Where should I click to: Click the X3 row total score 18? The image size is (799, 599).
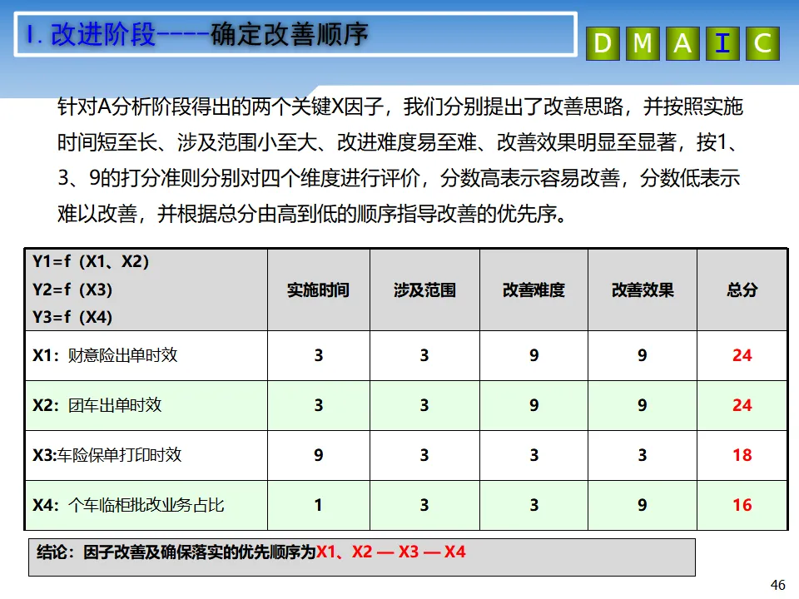(742, 455)
